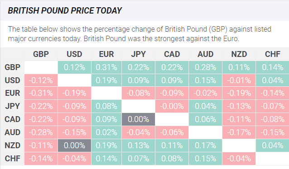
Task: Click the NZD row label
Action: pos(12,146)
